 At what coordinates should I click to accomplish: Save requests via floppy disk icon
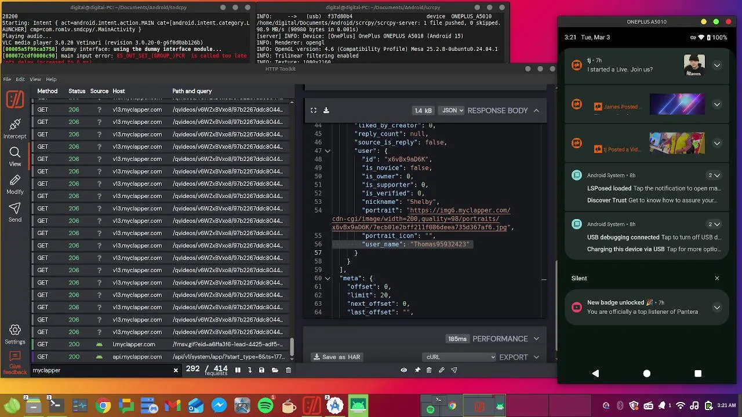[x=261, y=370]
